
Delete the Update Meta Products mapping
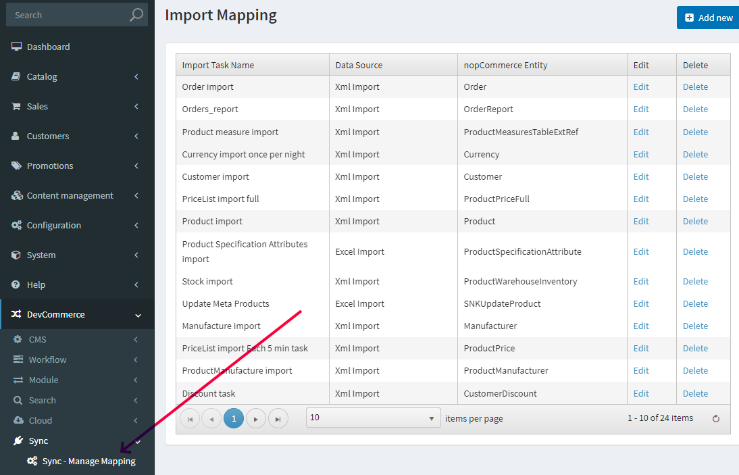tap(695, 303)
